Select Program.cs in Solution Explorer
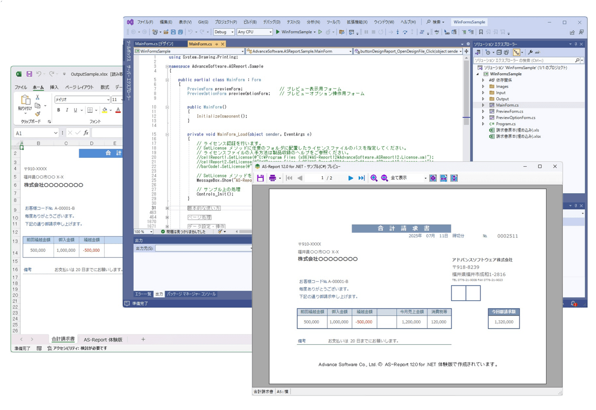This screenshot has height=410, width=596. [506, 124]
